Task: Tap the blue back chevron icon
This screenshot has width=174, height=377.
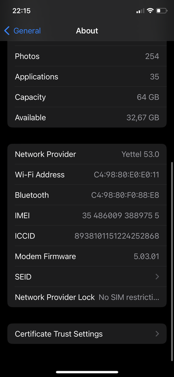Action: coord(7,31)
